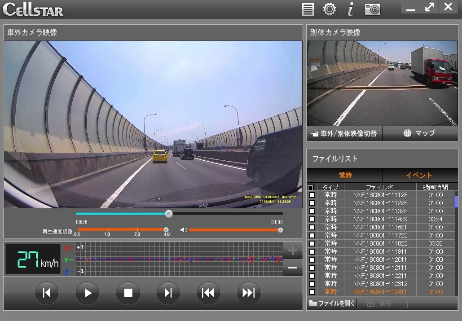Open settings gear icon
Screen dimensions: 462x321
(330, 9)
